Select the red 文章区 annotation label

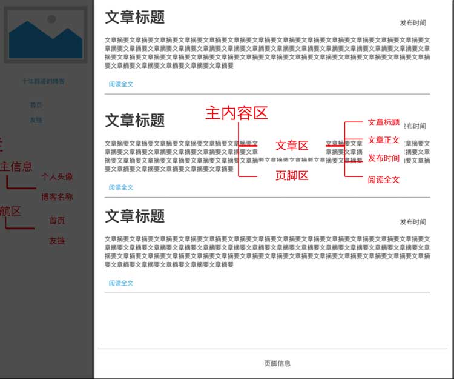click(292, 146)
